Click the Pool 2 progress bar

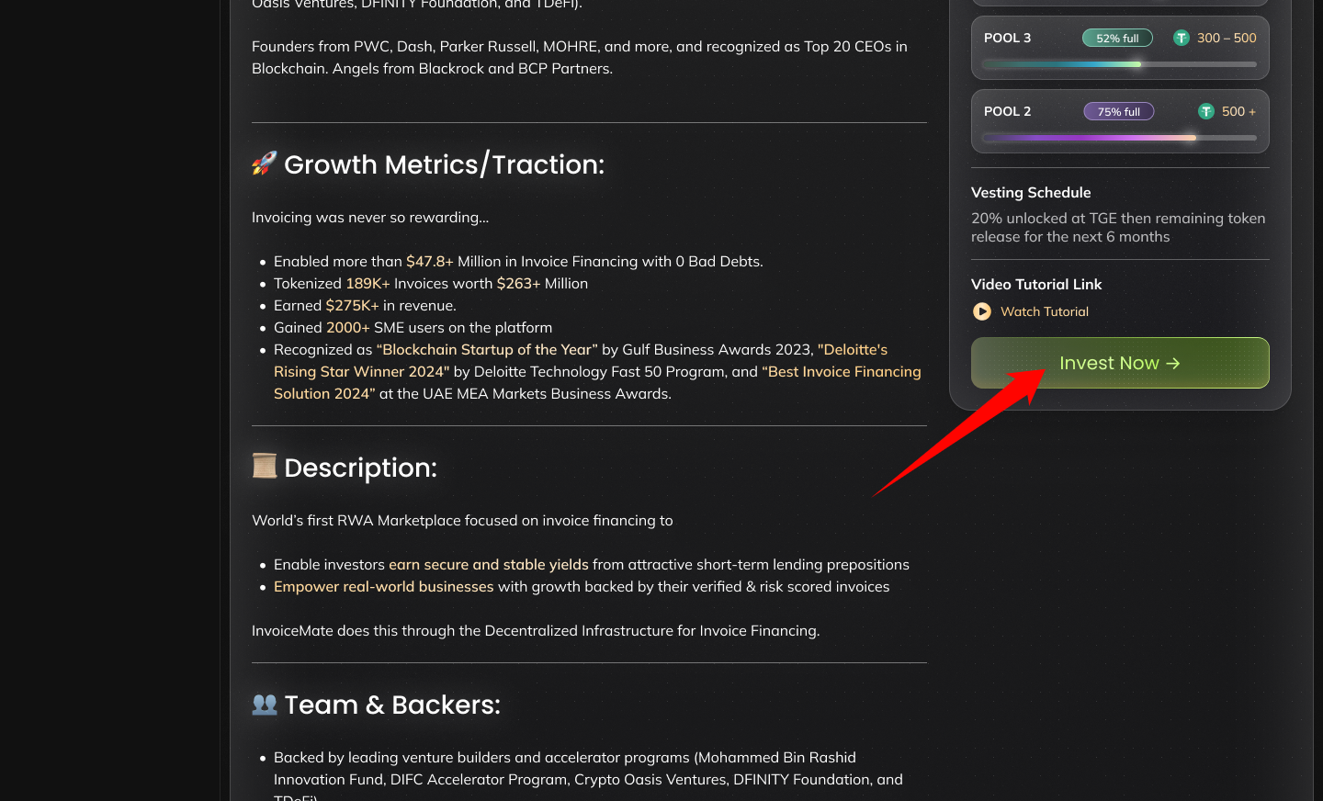[x=1120, y=138]
